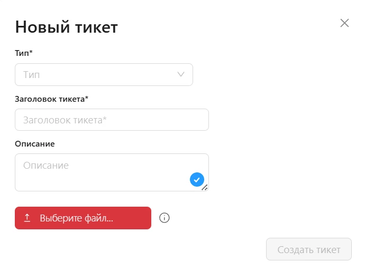365x271 pixels.
Task: Click the Заголовок тикета* placeholder text
Action: pos(65,120)
